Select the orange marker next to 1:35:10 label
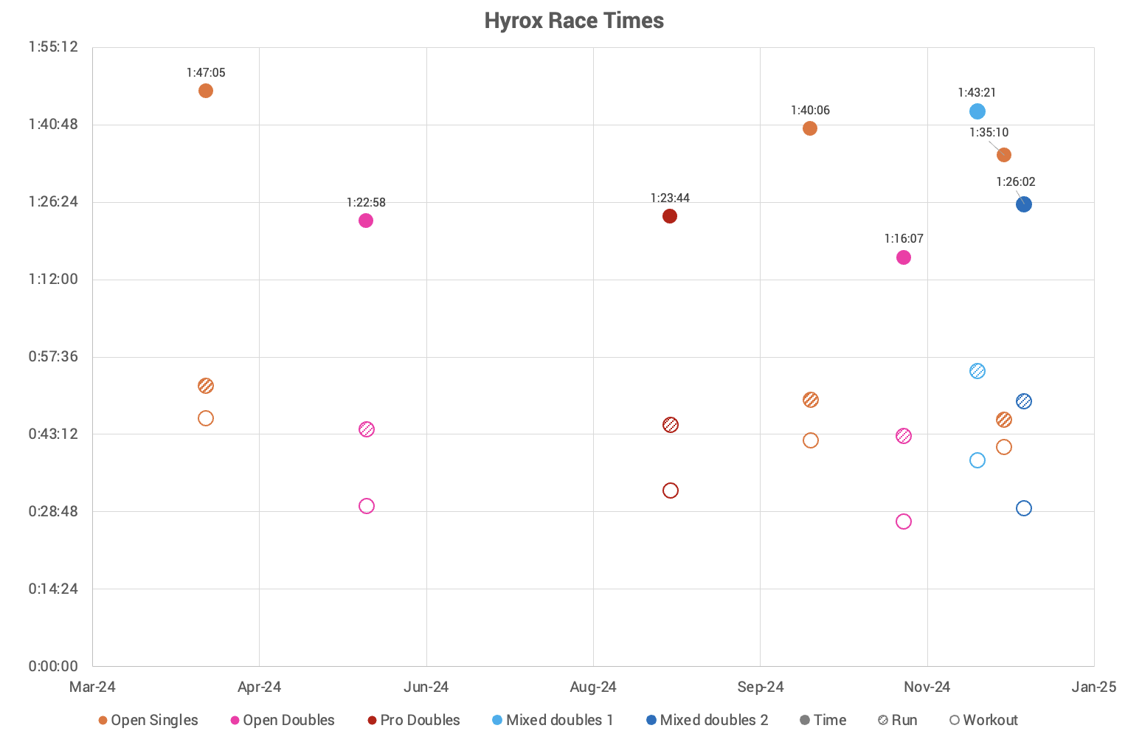 1004,155
